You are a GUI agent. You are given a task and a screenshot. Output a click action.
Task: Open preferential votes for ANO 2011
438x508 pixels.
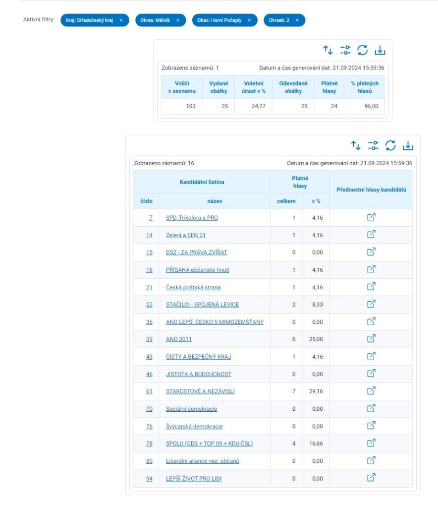(x=371, y=339)
